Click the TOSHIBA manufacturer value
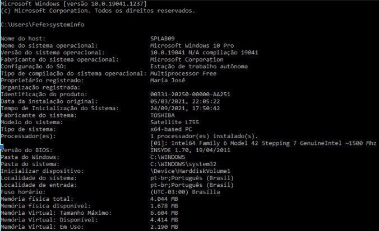 click(163, 115)
